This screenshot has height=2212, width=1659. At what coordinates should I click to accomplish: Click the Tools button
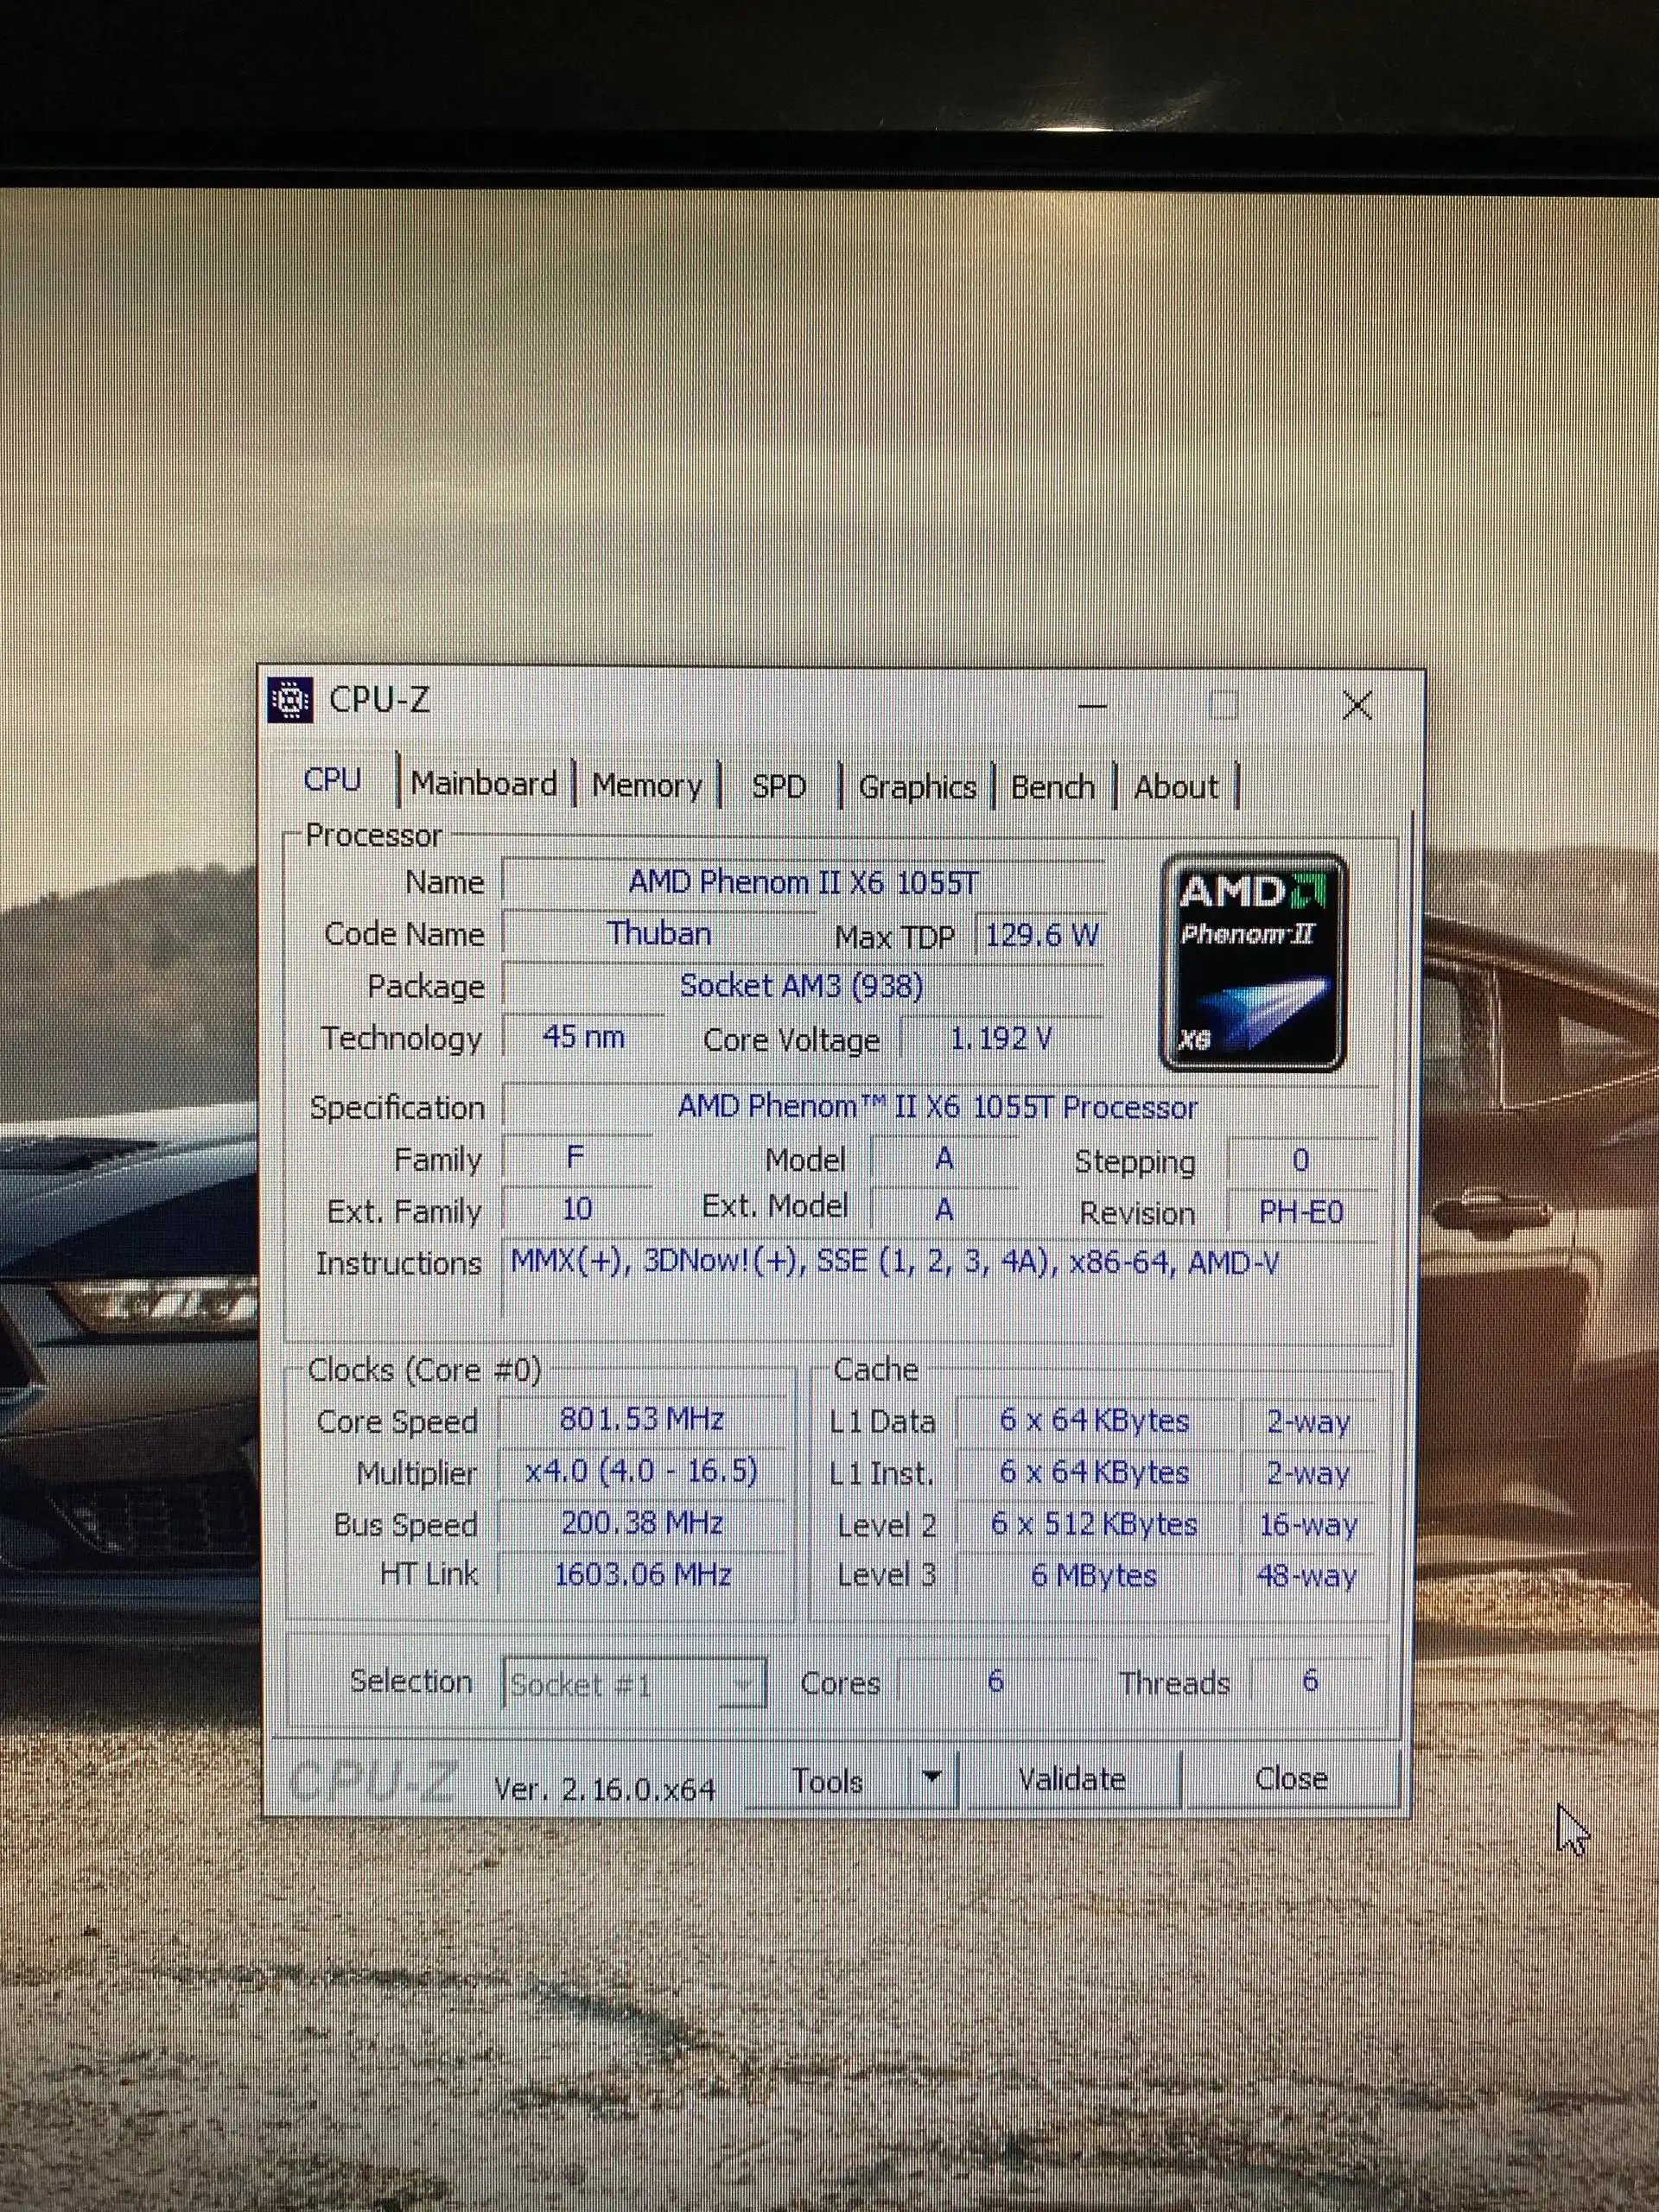(x=828, y=1780)
